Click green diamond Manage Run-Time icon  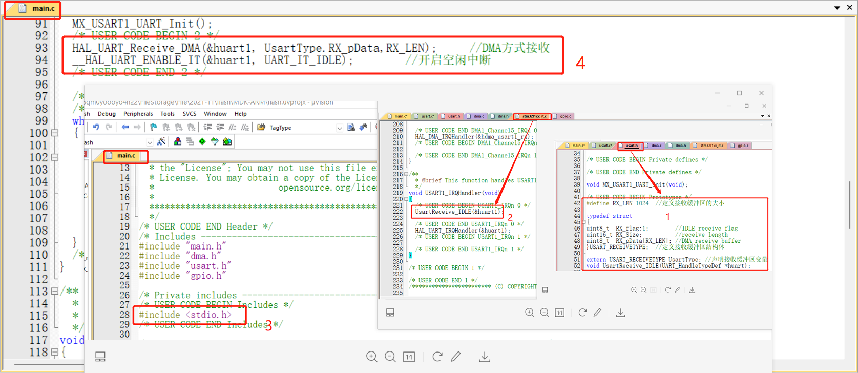click(202, 141)
